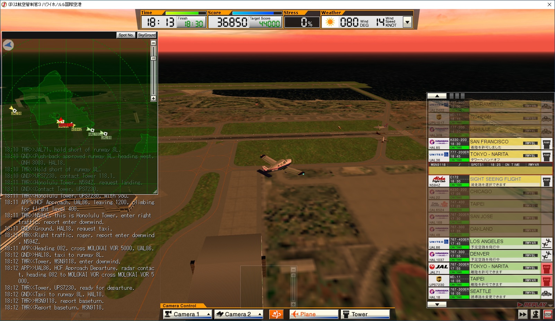Click the RWY4R tag on UAL86 strip
The image size is (555, 321).
tap(530, 243)
